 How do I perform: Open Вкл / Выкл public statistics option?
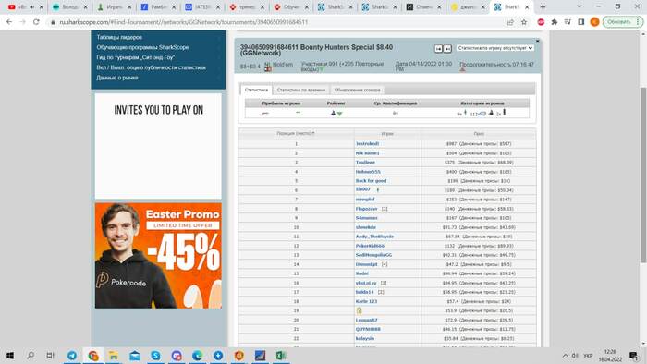151,67
